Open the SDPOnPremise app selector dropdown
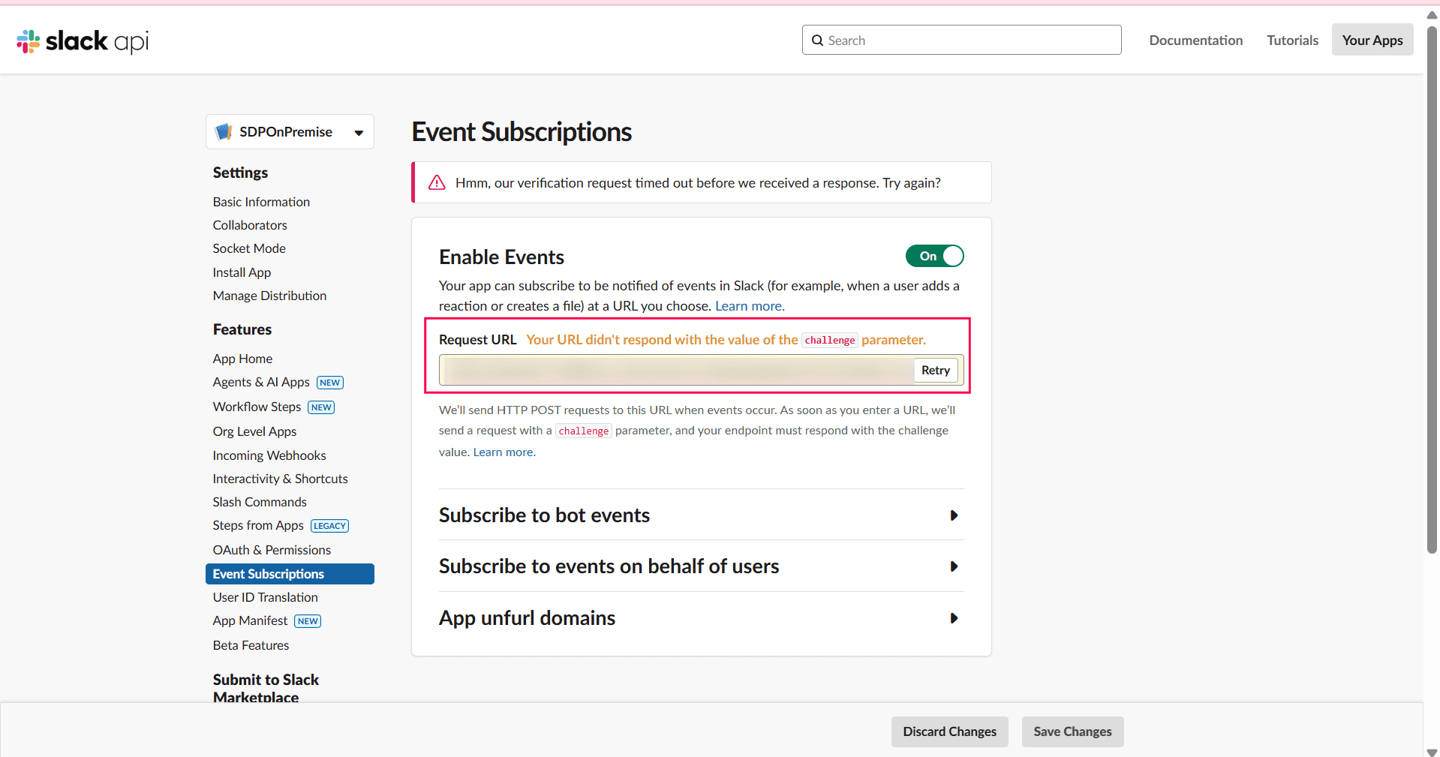The width and height of the screenshot is (1440, 757). coord(359,133)
